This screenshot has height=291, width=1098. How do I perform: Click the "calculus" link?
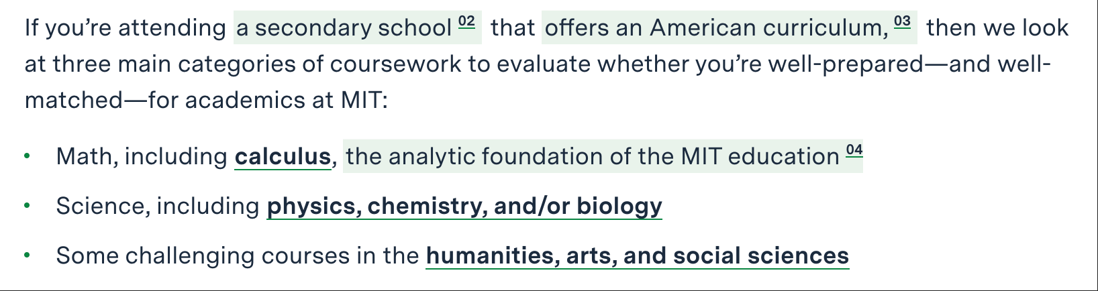click(283, 157)
